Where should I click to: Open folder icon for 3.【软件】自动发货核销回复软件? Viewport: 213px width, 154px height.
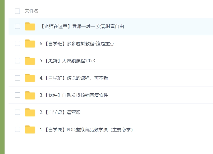tap(30, 95)
